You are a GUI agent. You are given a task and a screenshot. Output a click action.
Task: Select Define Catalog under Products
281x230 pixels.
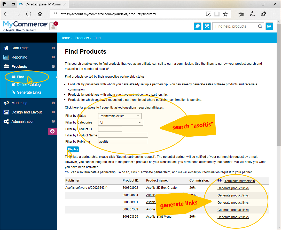coord(29,85)
